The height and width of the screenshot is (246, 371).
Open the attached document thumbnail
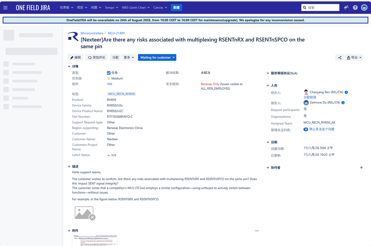point(95,240)
